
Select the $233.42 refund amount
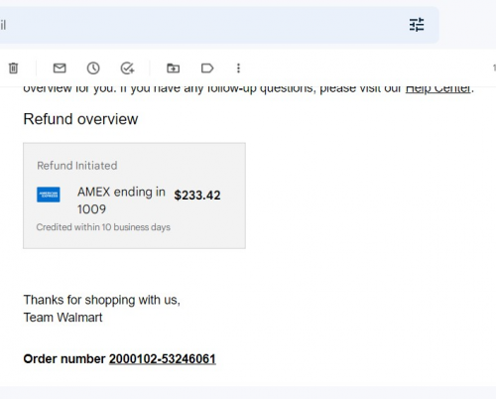[x=197, y=196]
